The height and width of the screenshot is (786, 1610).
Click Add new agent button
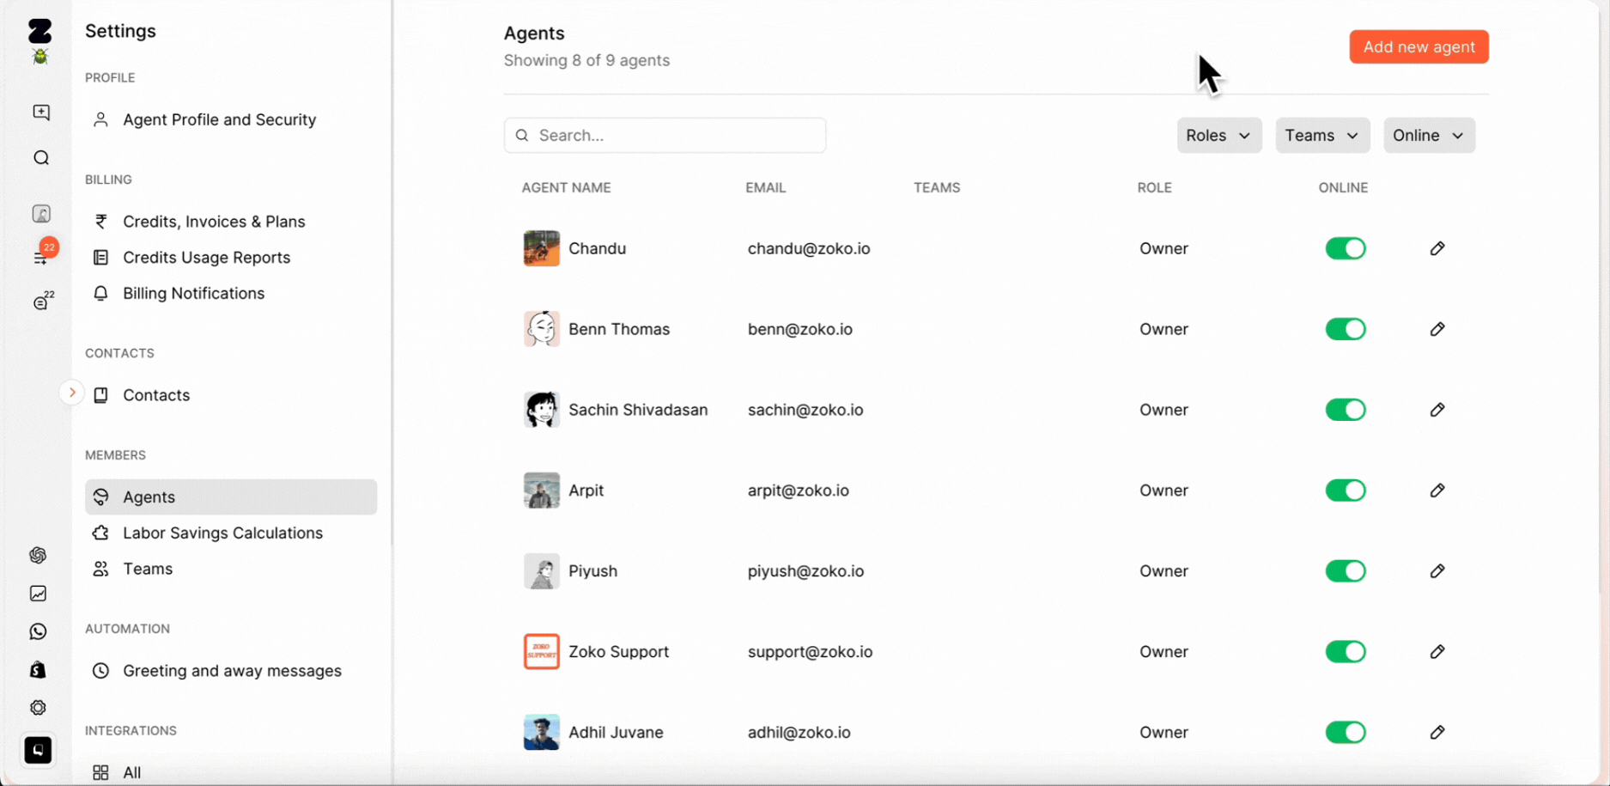click(1419, 47)
